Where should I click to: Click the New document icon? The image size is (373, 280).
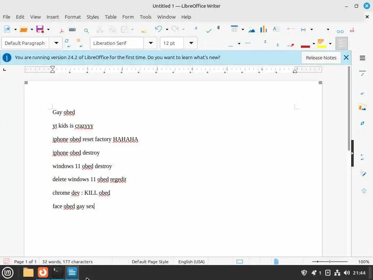point(7,29)
